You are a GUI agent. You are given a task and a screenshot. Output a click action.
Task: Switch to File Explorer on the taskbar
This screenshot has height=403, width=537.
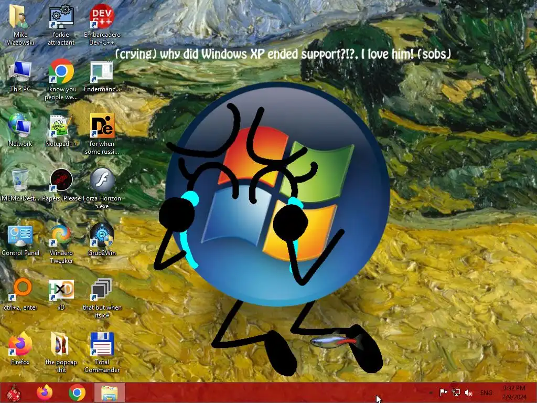[x=110, y=393]
